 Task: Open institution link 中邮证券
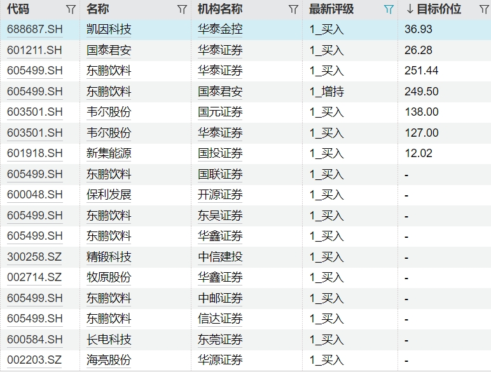pos(220,298)
